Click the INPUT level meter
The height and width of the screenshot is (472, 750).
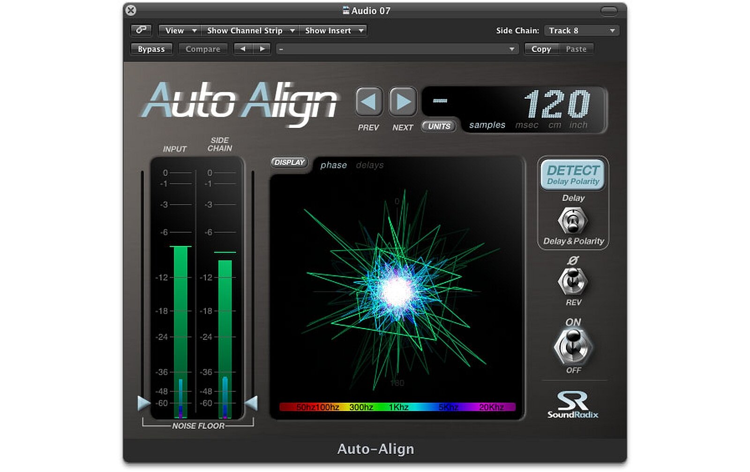point(180,332)
